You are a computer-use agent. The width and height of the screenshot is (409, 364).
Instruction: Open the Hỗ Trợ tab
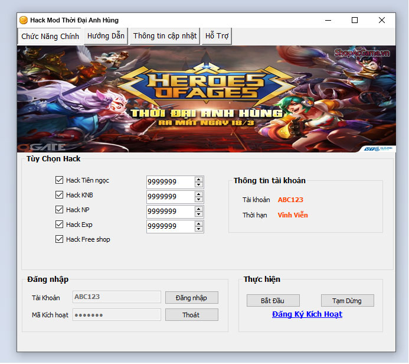[217, 36]
